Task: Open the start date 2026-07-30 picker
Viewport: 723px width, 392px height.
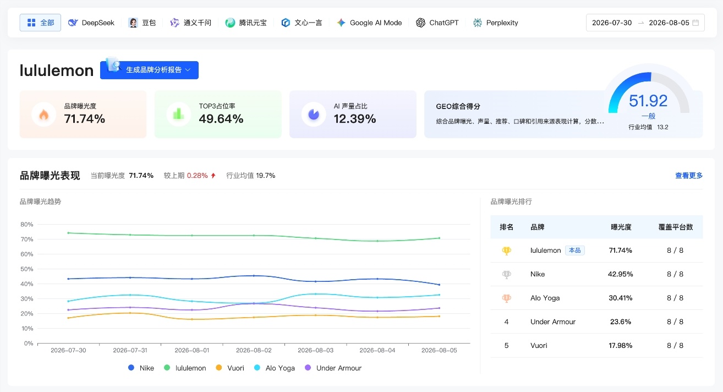Action: [612, 23]
